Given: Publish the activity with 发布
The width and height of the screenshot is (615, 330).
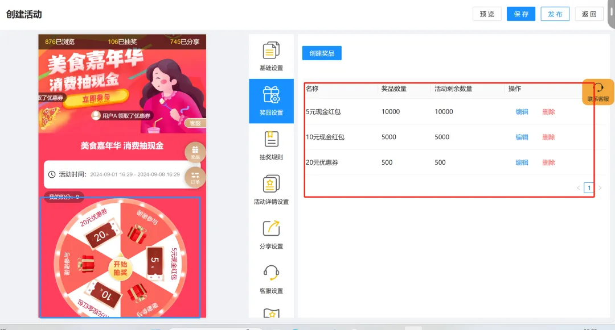Looking at the screenshot, I should coord(555,14).
